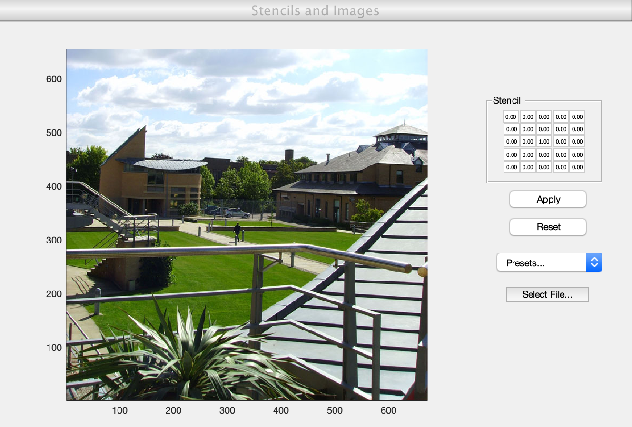This screenshot has width=632, height=427.
Task: Edit stencil cell in row 3, column 4
Action: click(561, 141)
